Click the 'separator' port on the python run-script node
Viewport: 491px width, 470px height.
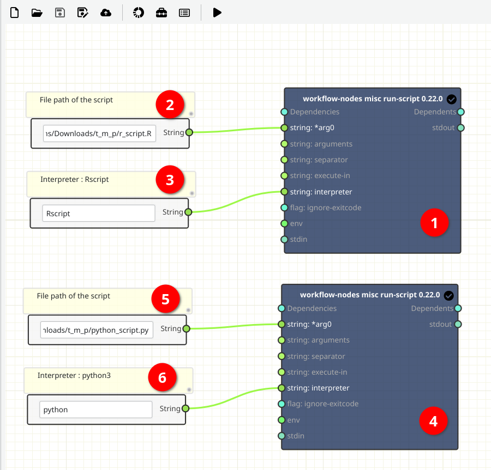(x=281, y=356)
